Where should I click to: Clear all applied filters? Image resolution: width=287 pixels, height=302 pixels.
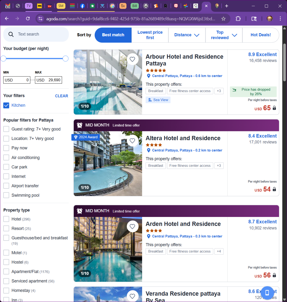tap(62, 96)
